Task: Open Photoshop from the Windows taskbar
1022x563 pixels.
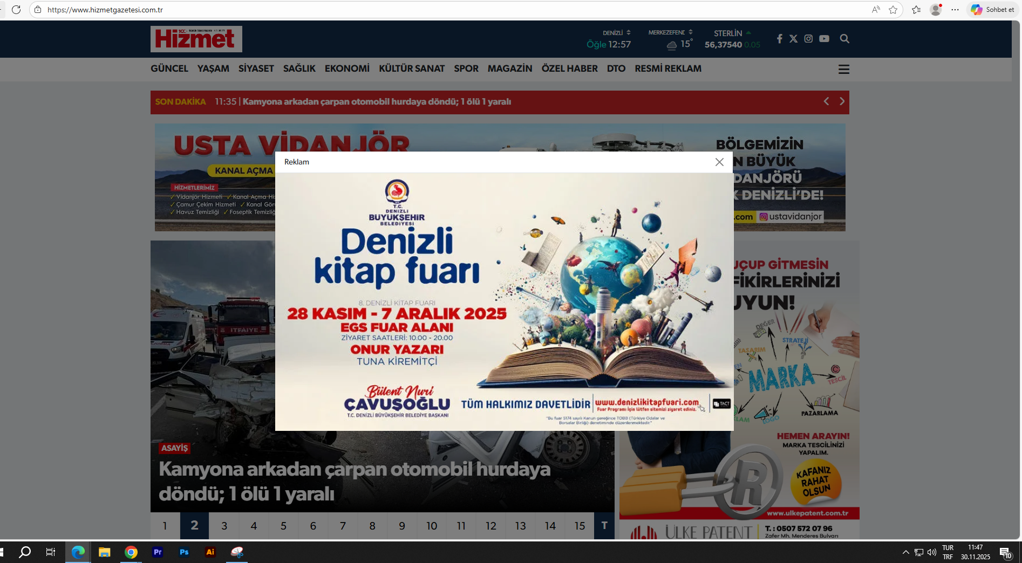Action: click(x=184, y=552)
